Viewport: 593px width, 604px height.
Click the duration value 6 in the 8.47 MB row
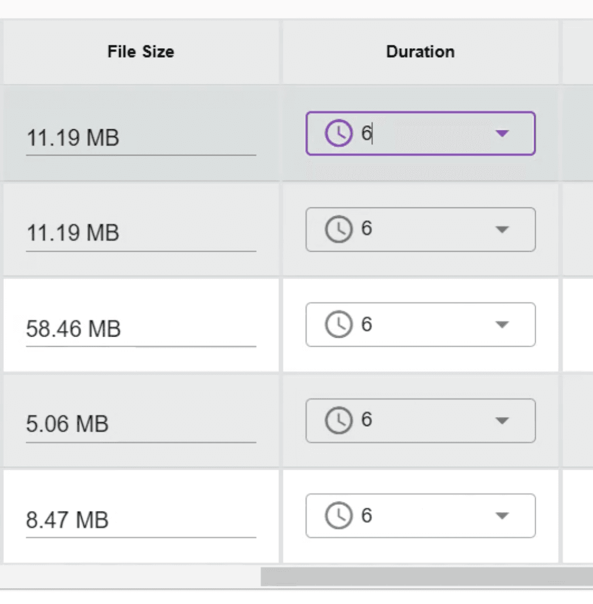366,515
